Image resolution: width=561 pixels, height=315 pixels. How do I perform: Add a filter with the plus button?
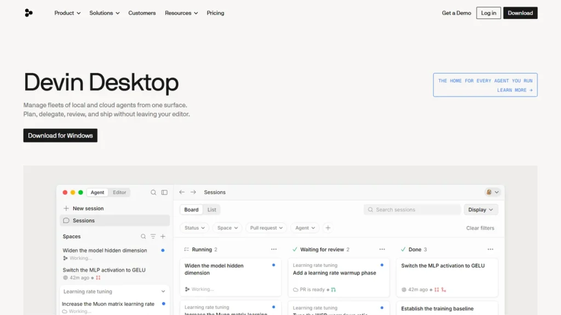tap(328, 228)
